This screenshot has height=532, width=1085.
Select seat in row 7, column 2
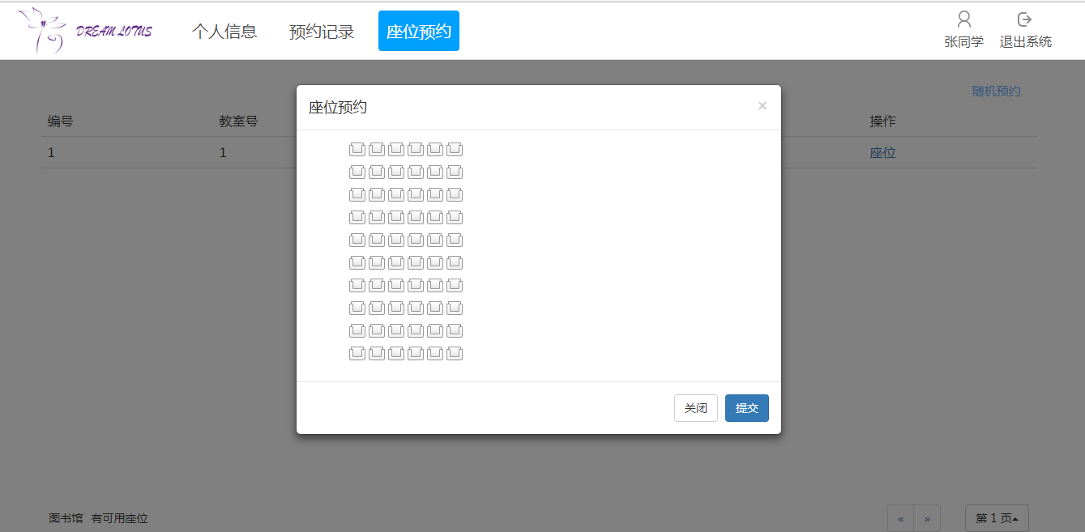point(377,286)
